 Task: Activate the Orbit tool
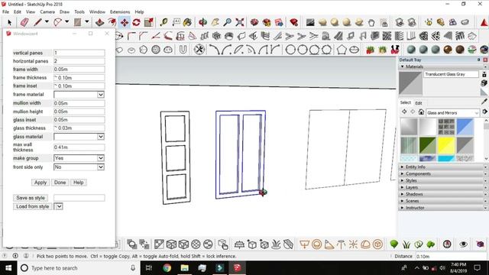point(202,22)
